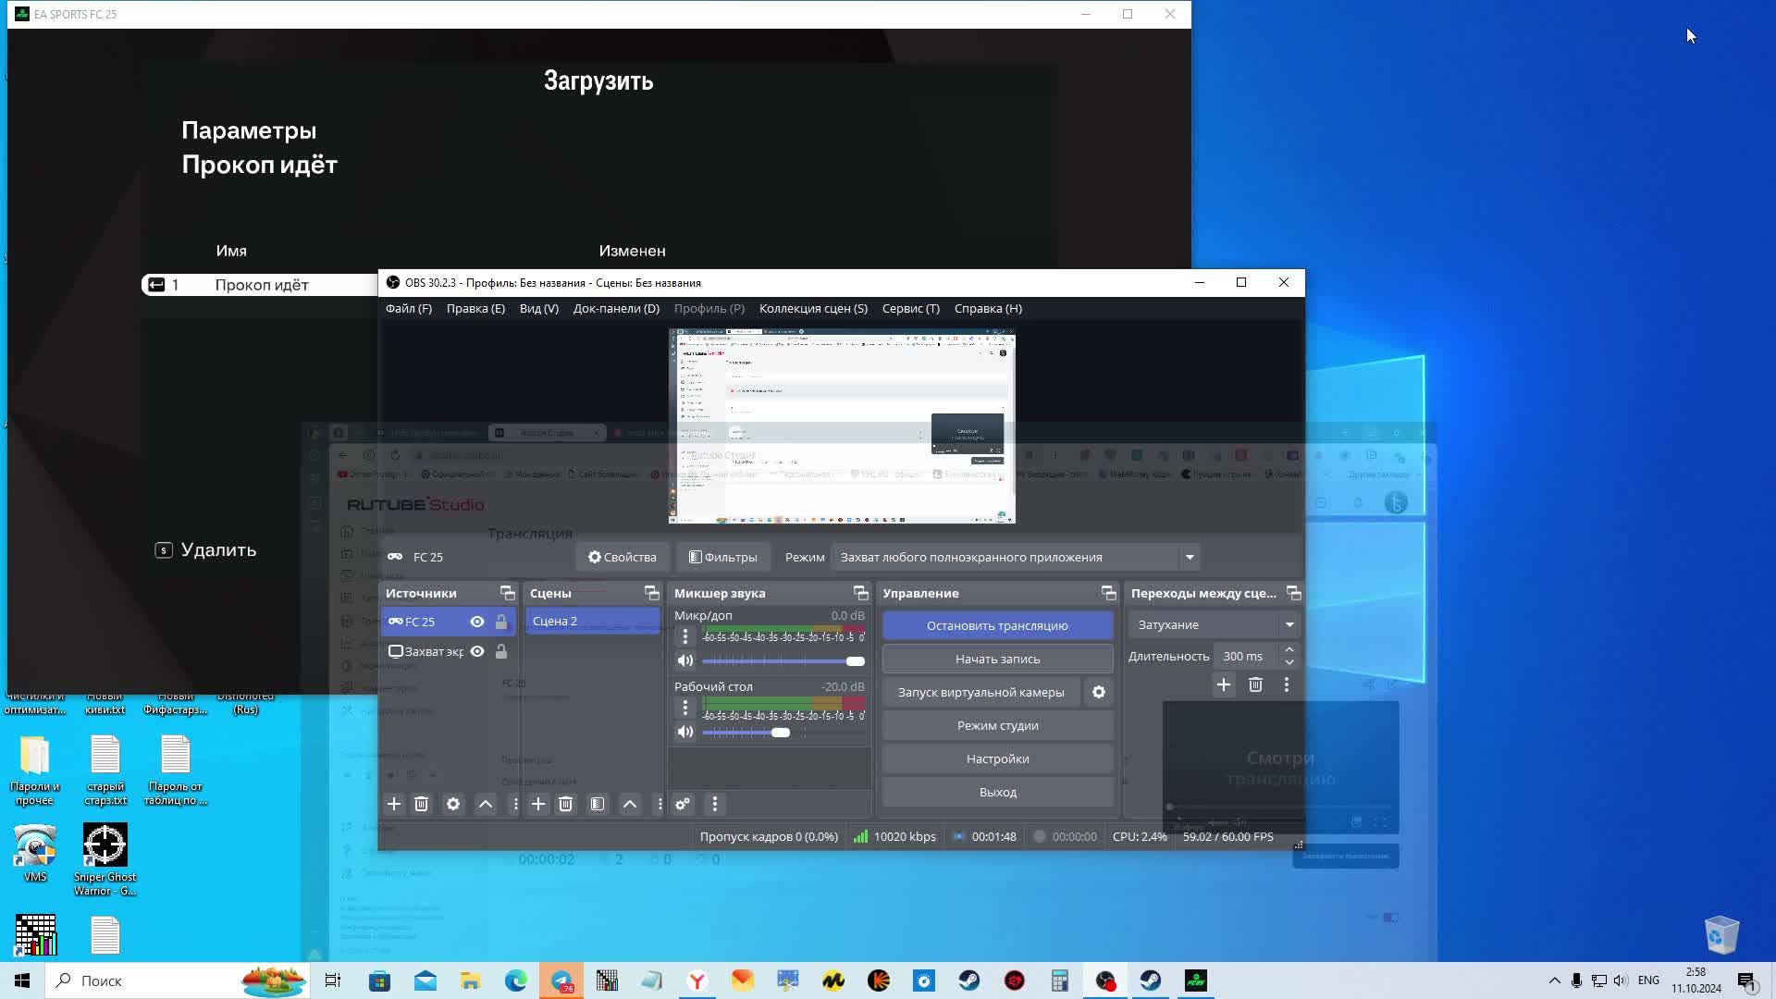The width and height of the screenshot is (1776, 999).
Task: Expand the Режим capture mode dropdown
Action: pos(1190,557)
